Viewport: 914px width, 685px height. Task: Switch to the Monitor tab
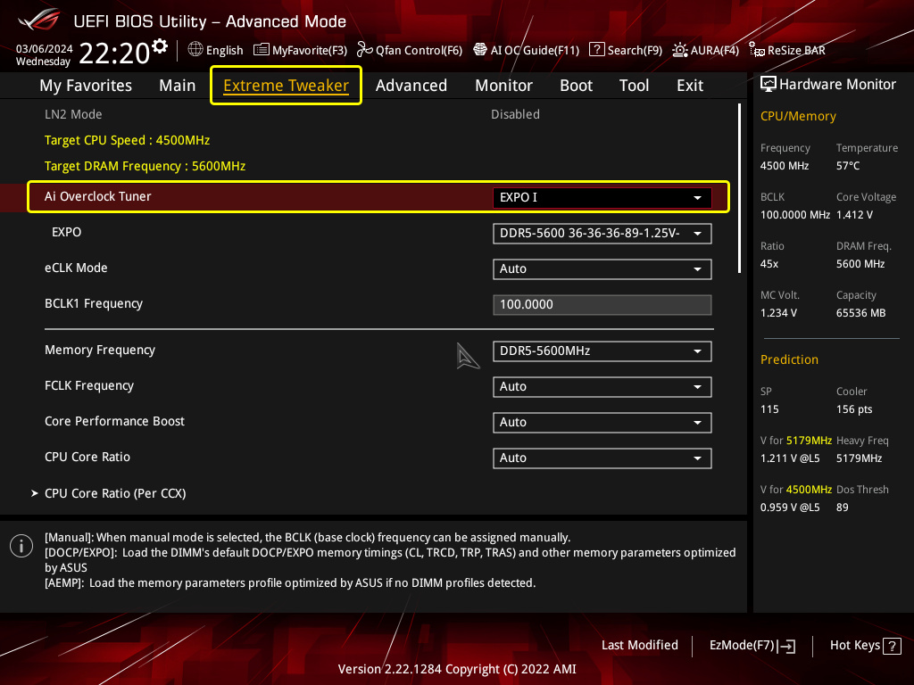click(503, 86)
